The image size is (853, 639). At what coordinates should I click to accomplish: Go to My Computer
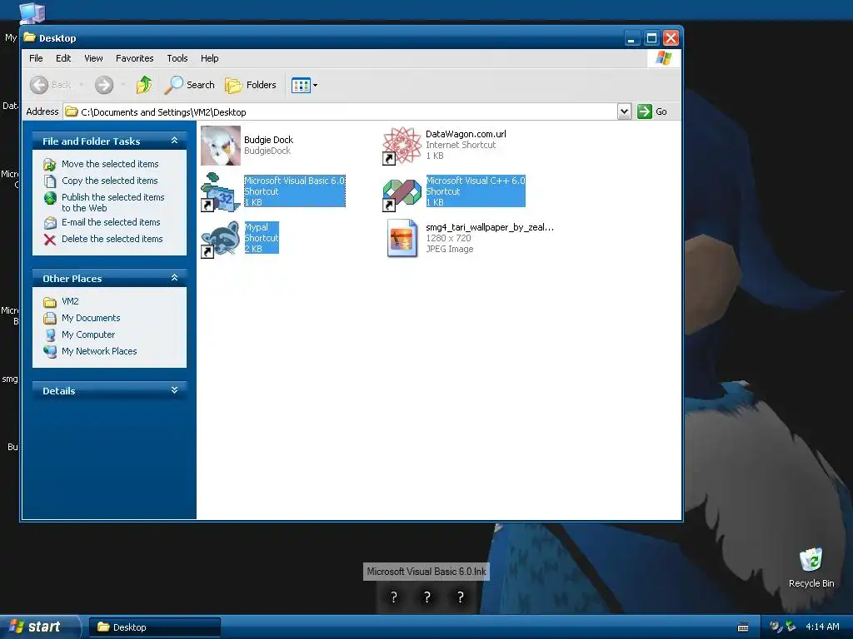pyautogui.click(x=88, y=334)
